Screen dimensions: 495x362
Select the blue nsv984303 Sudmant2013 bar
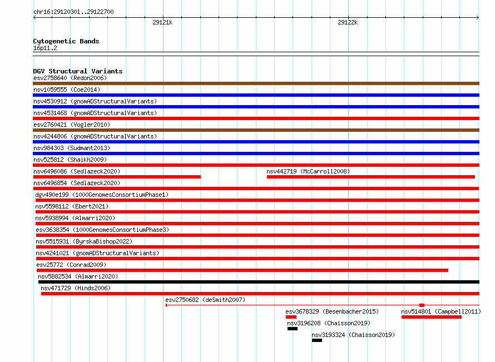pos(256,153)
